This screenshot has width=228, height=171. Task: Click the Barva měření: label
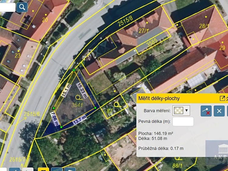click(157, 111)
